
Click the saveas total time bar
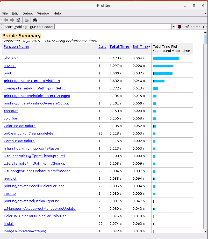(163, 66)
